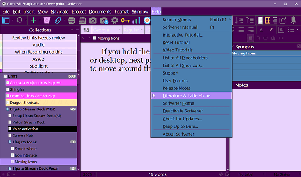Select the Inspector Comments speech bubble tab
This screenshot has width=301, height=177.
click(280, 38)
